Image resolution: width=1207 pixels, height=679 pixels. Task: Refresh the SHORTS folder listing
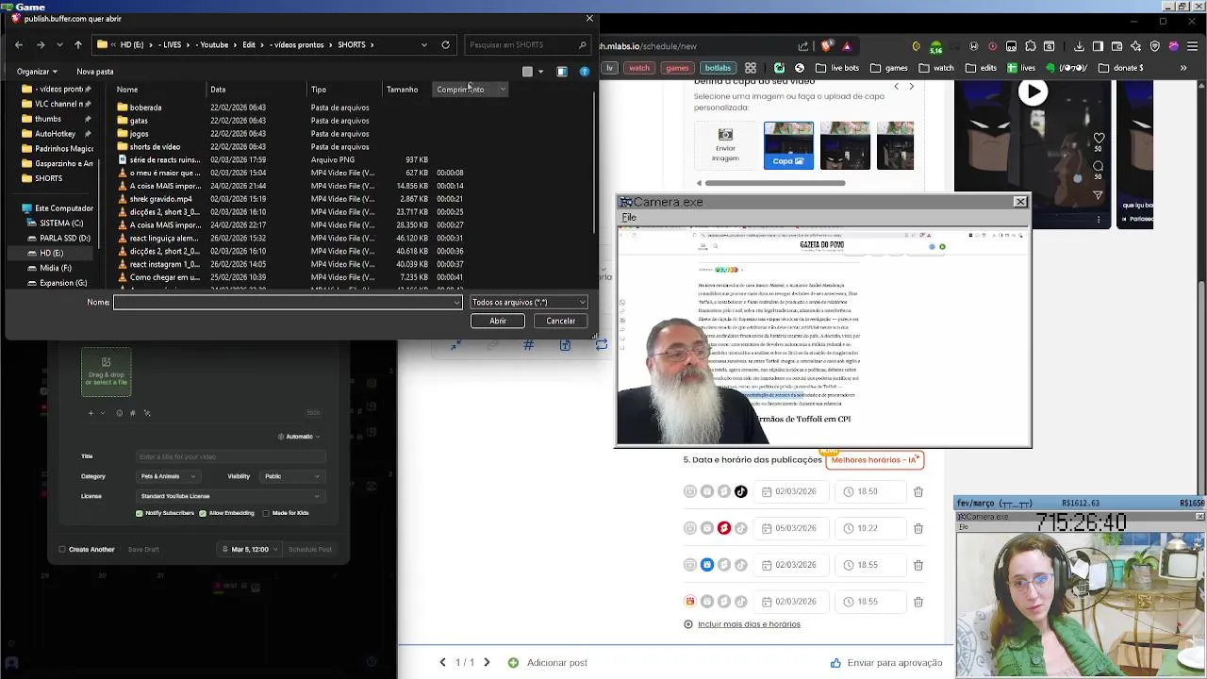[x=445, y=44]
